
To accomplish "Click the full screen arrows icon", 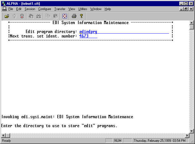I will point(65,16).
